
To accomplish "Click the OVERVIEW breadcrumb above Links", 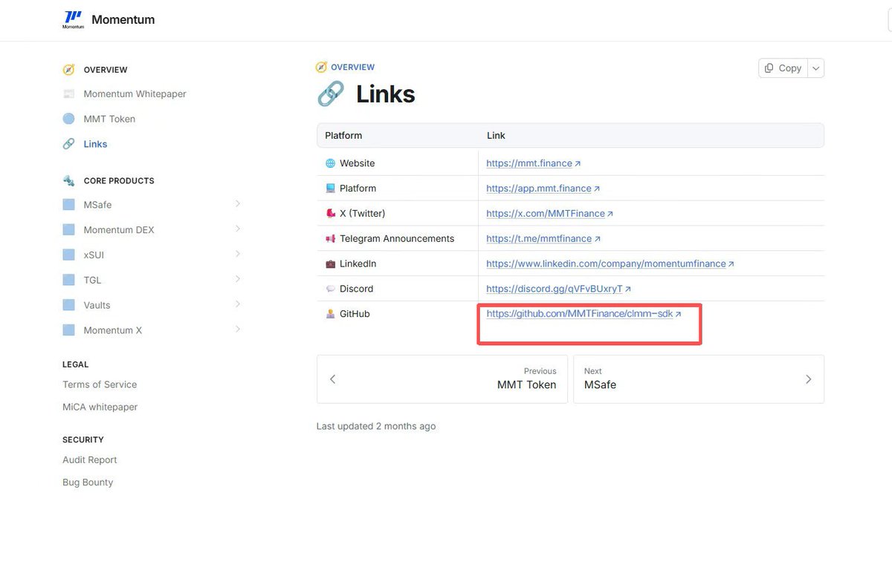I will tap(352, 67).
